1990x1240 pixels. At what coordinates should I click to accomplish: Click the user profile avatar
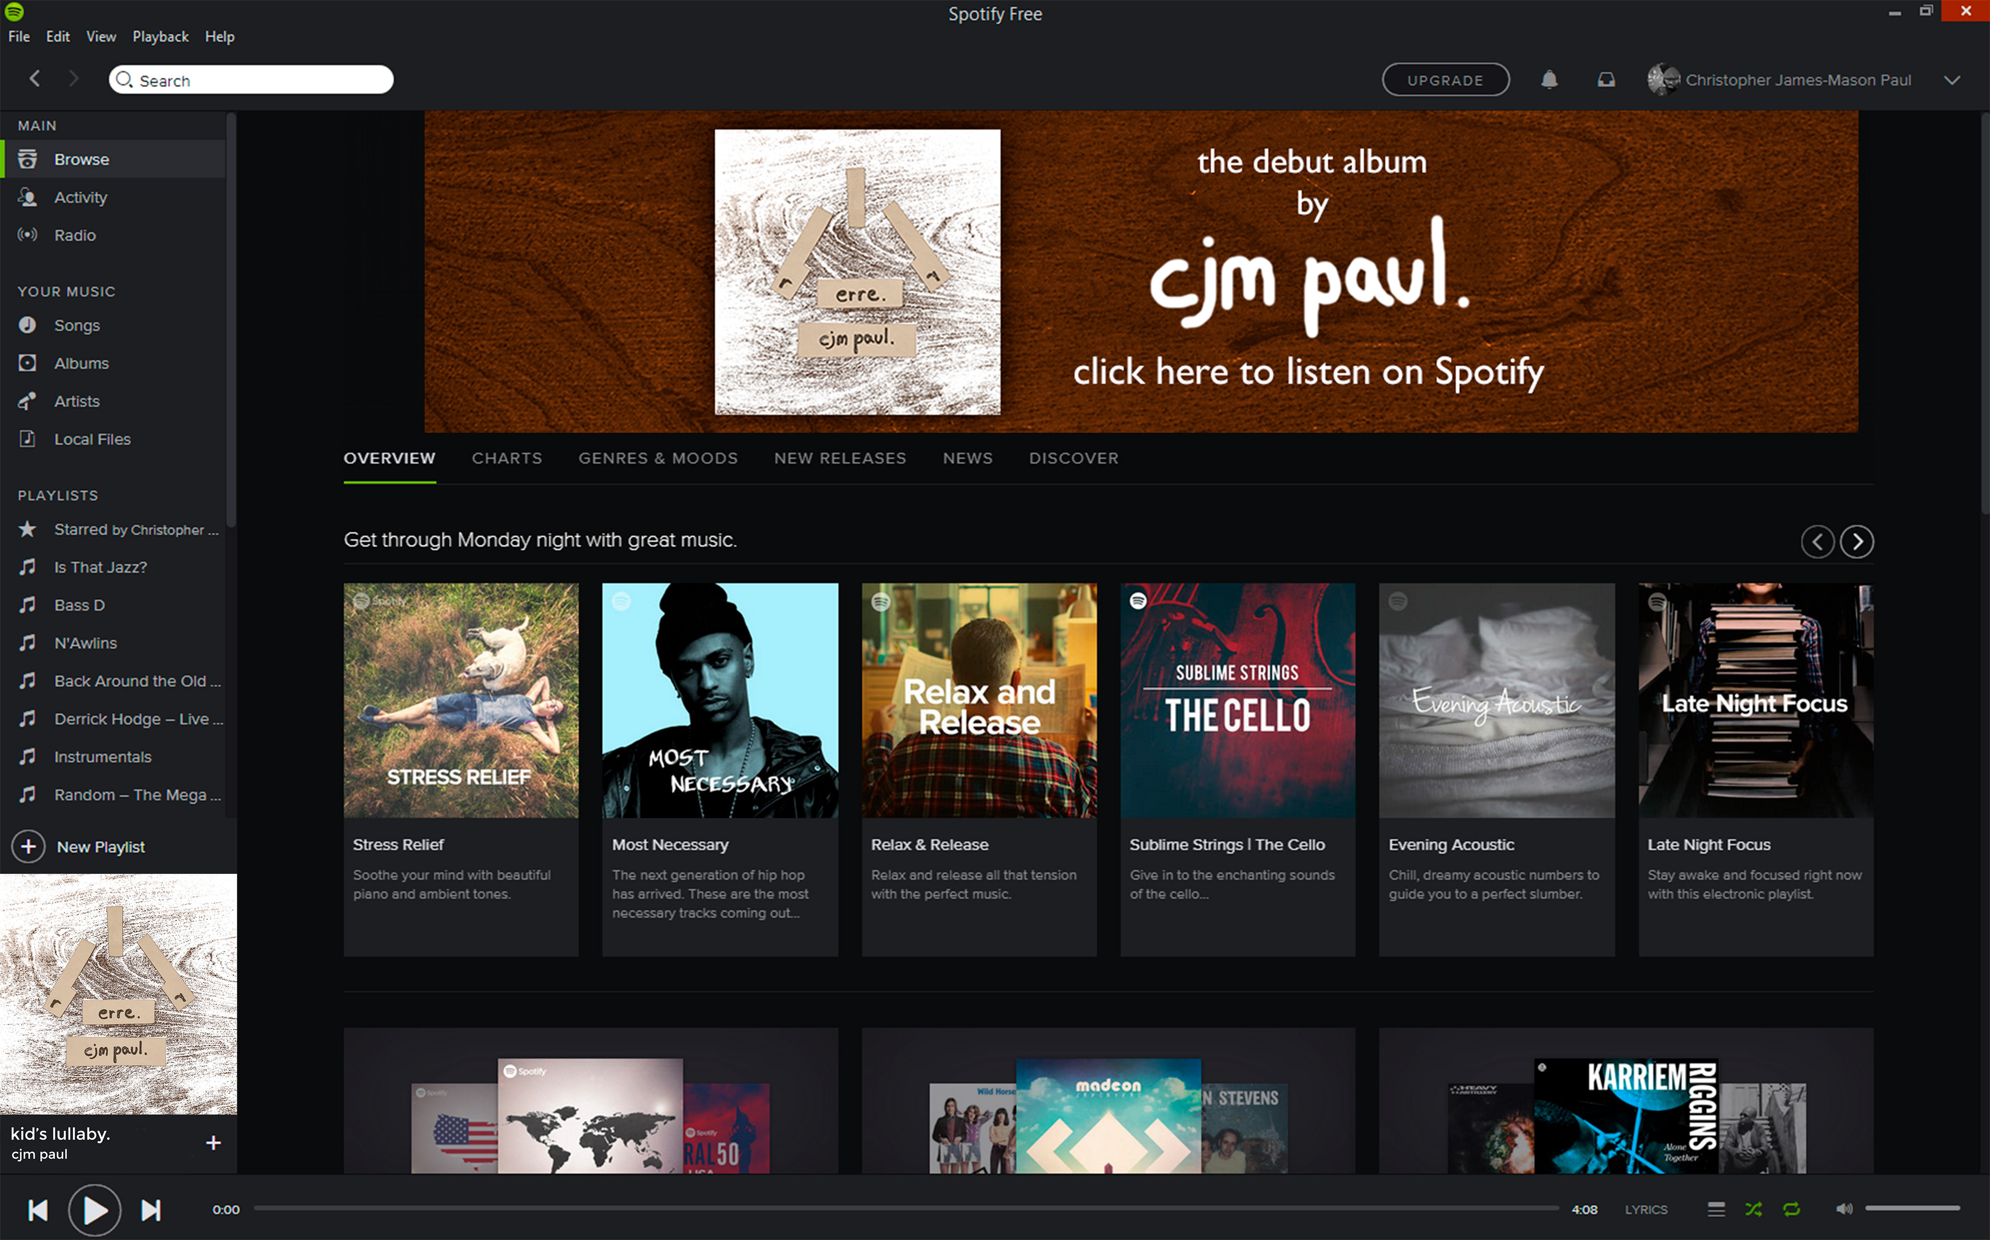click(x=1663, y=80)
